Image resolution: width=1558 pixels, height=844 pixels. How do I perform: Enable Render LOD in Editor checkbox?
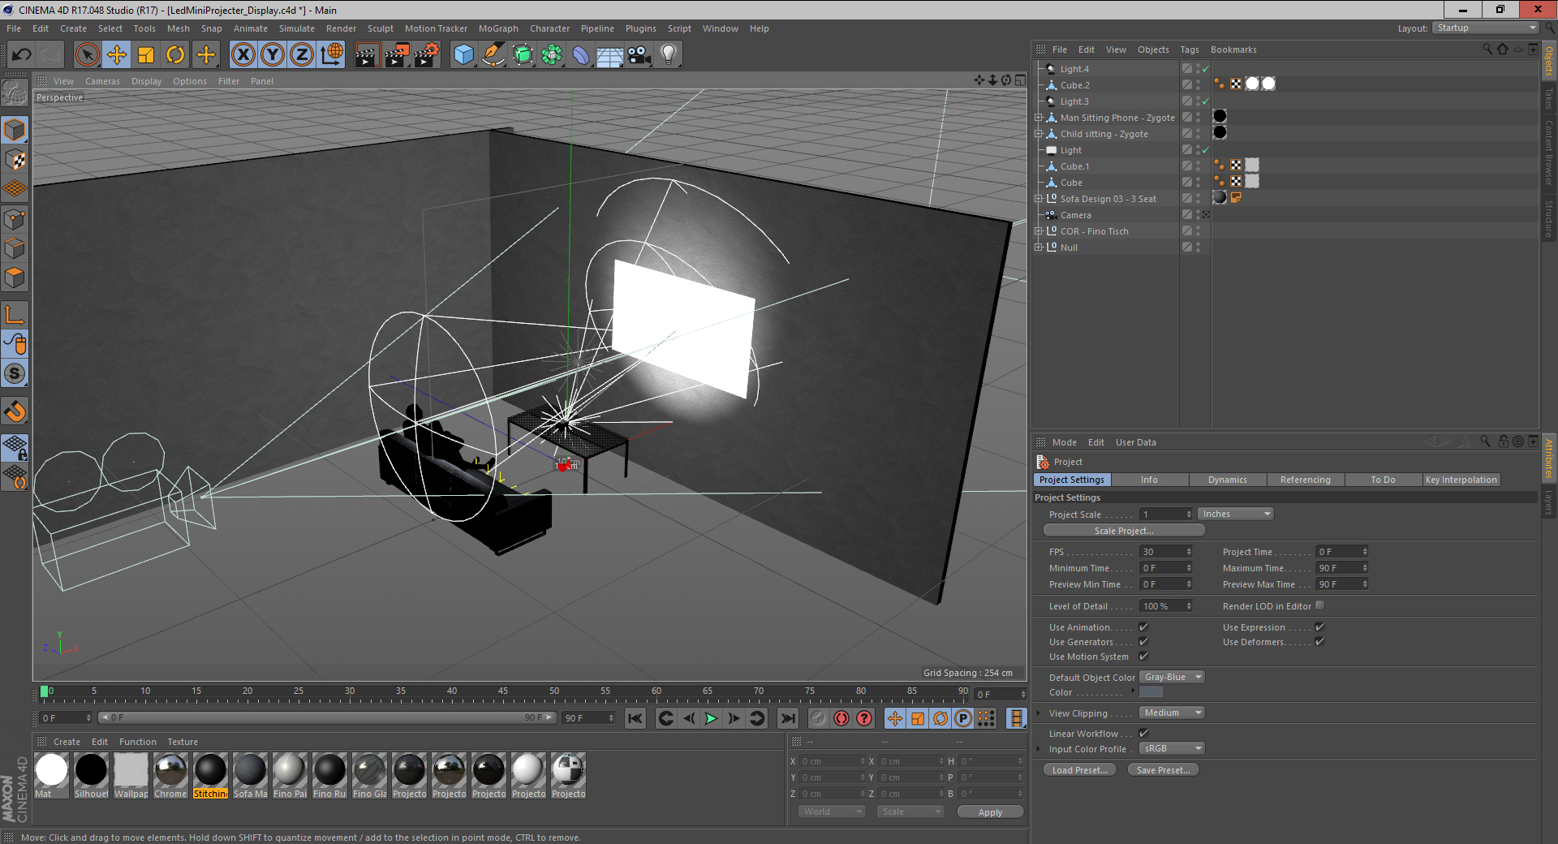tap(1319, 605)
